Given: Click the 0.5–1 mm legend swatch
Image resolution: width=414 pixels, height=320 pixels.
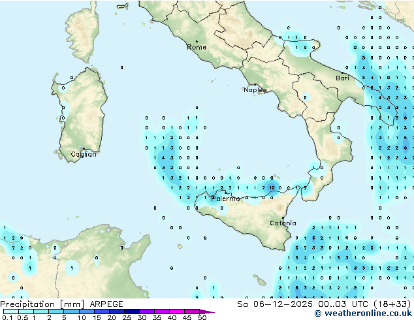Looking at the screenshot, I should (x=26, y=312).
